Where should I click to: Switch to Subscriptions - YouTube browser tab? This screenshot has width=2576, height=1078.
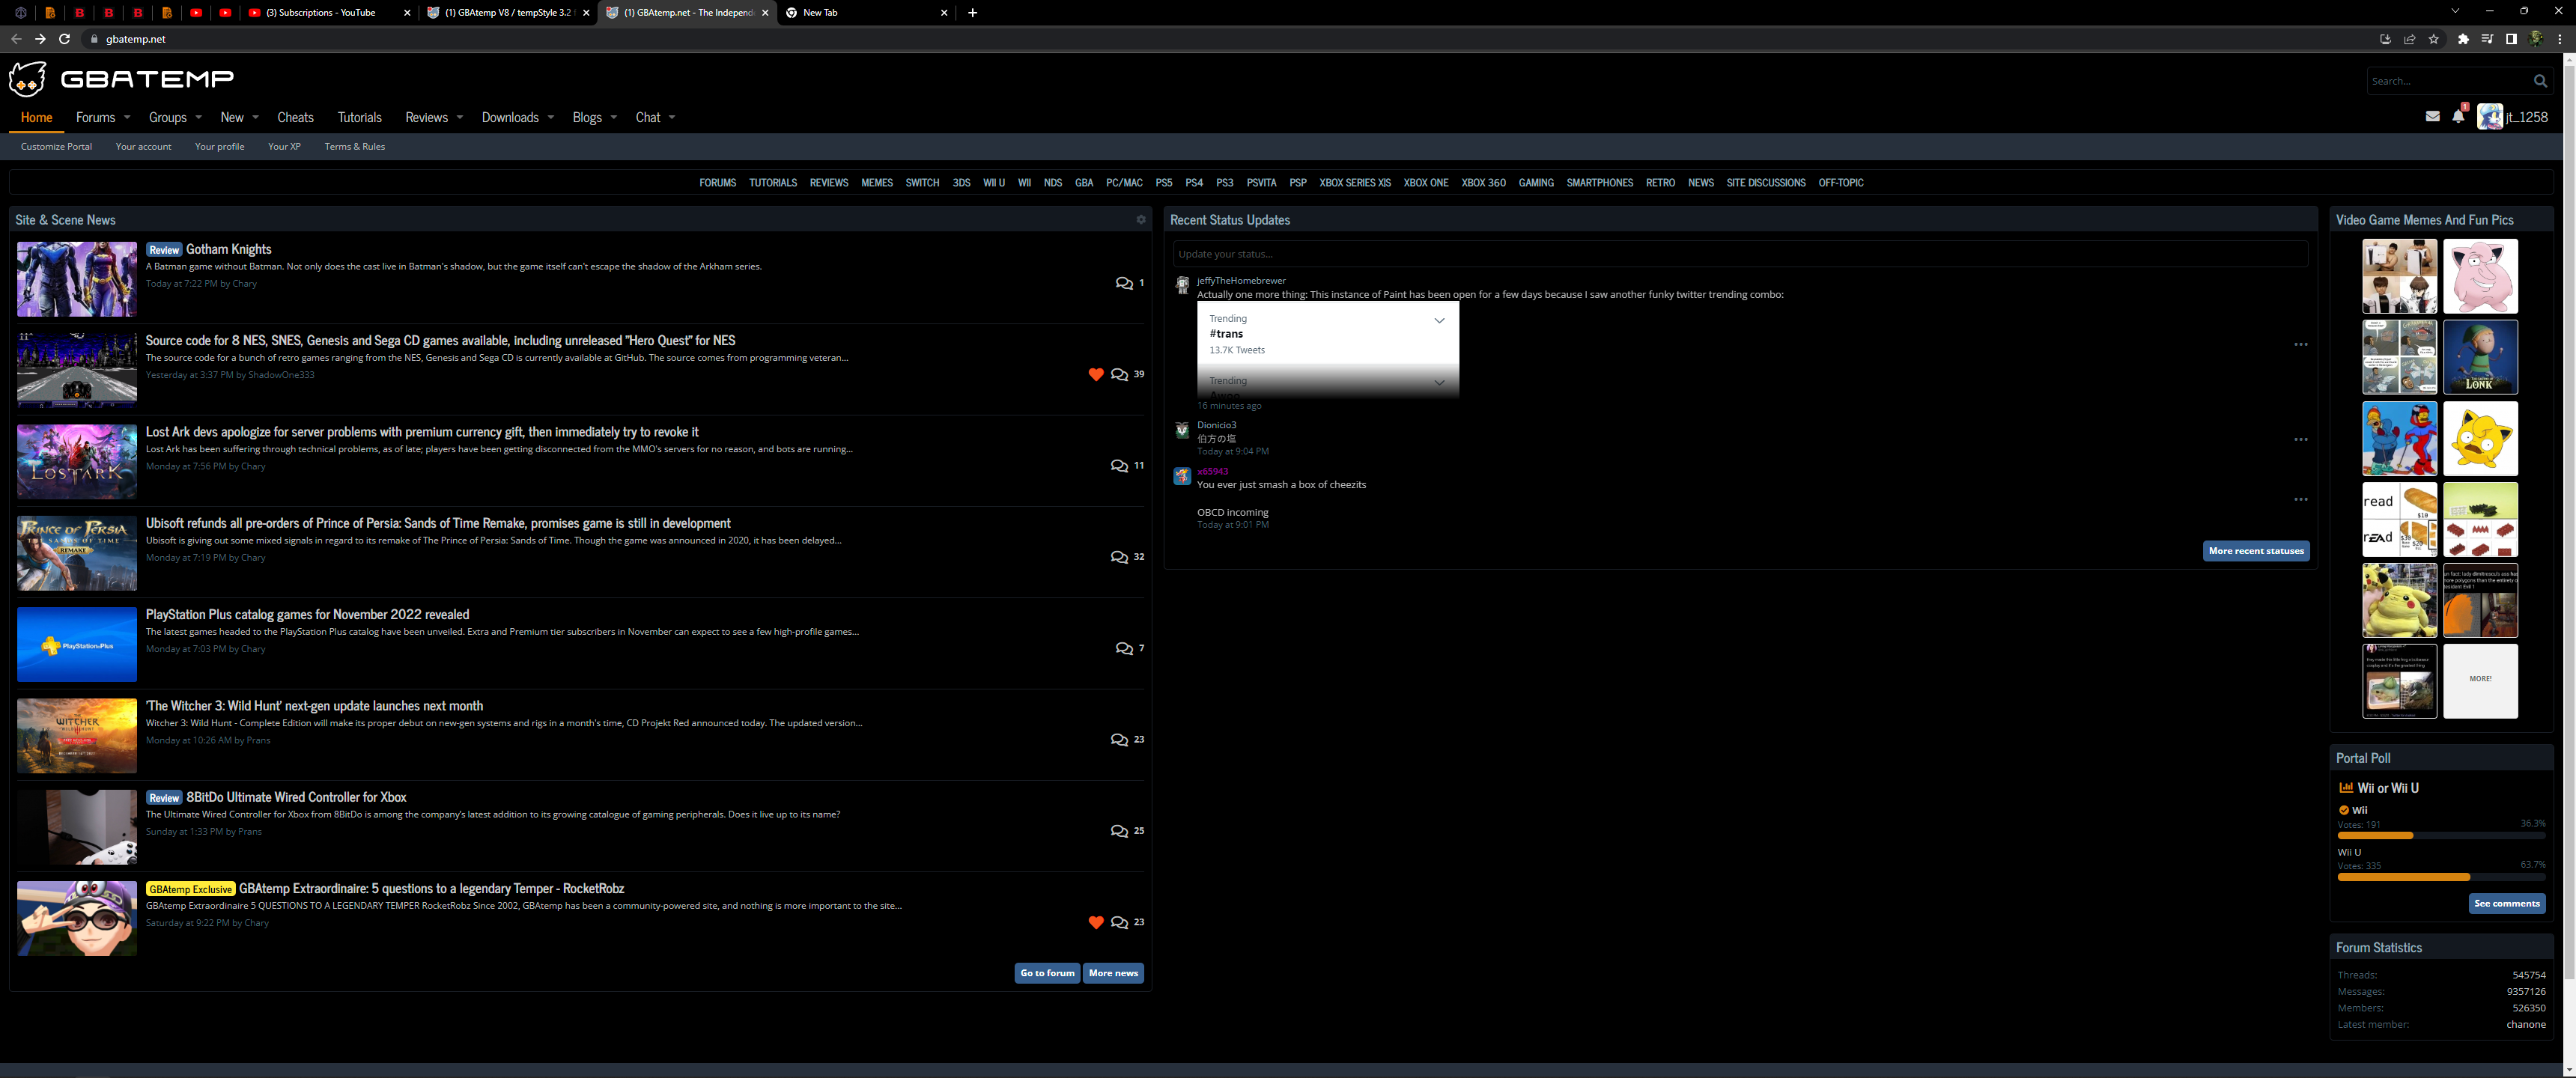coord(329,13)
